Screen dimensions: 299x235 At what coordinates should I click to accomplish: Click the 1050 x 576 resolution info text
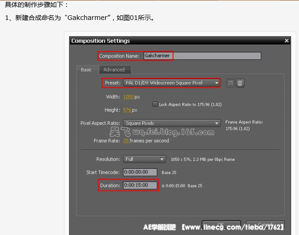tap(203, 159)
